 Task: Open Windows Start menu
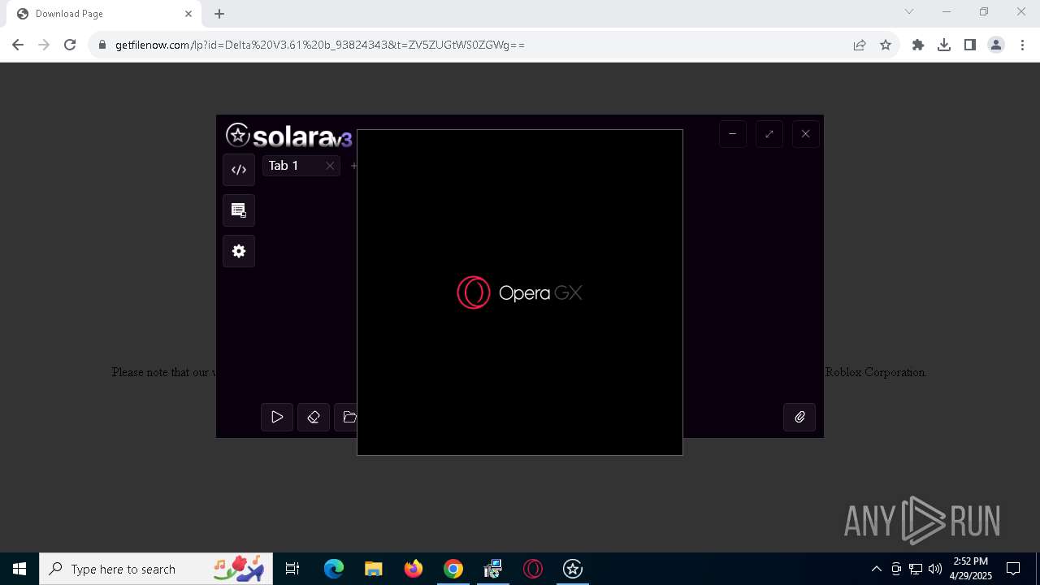pos(19,569)
